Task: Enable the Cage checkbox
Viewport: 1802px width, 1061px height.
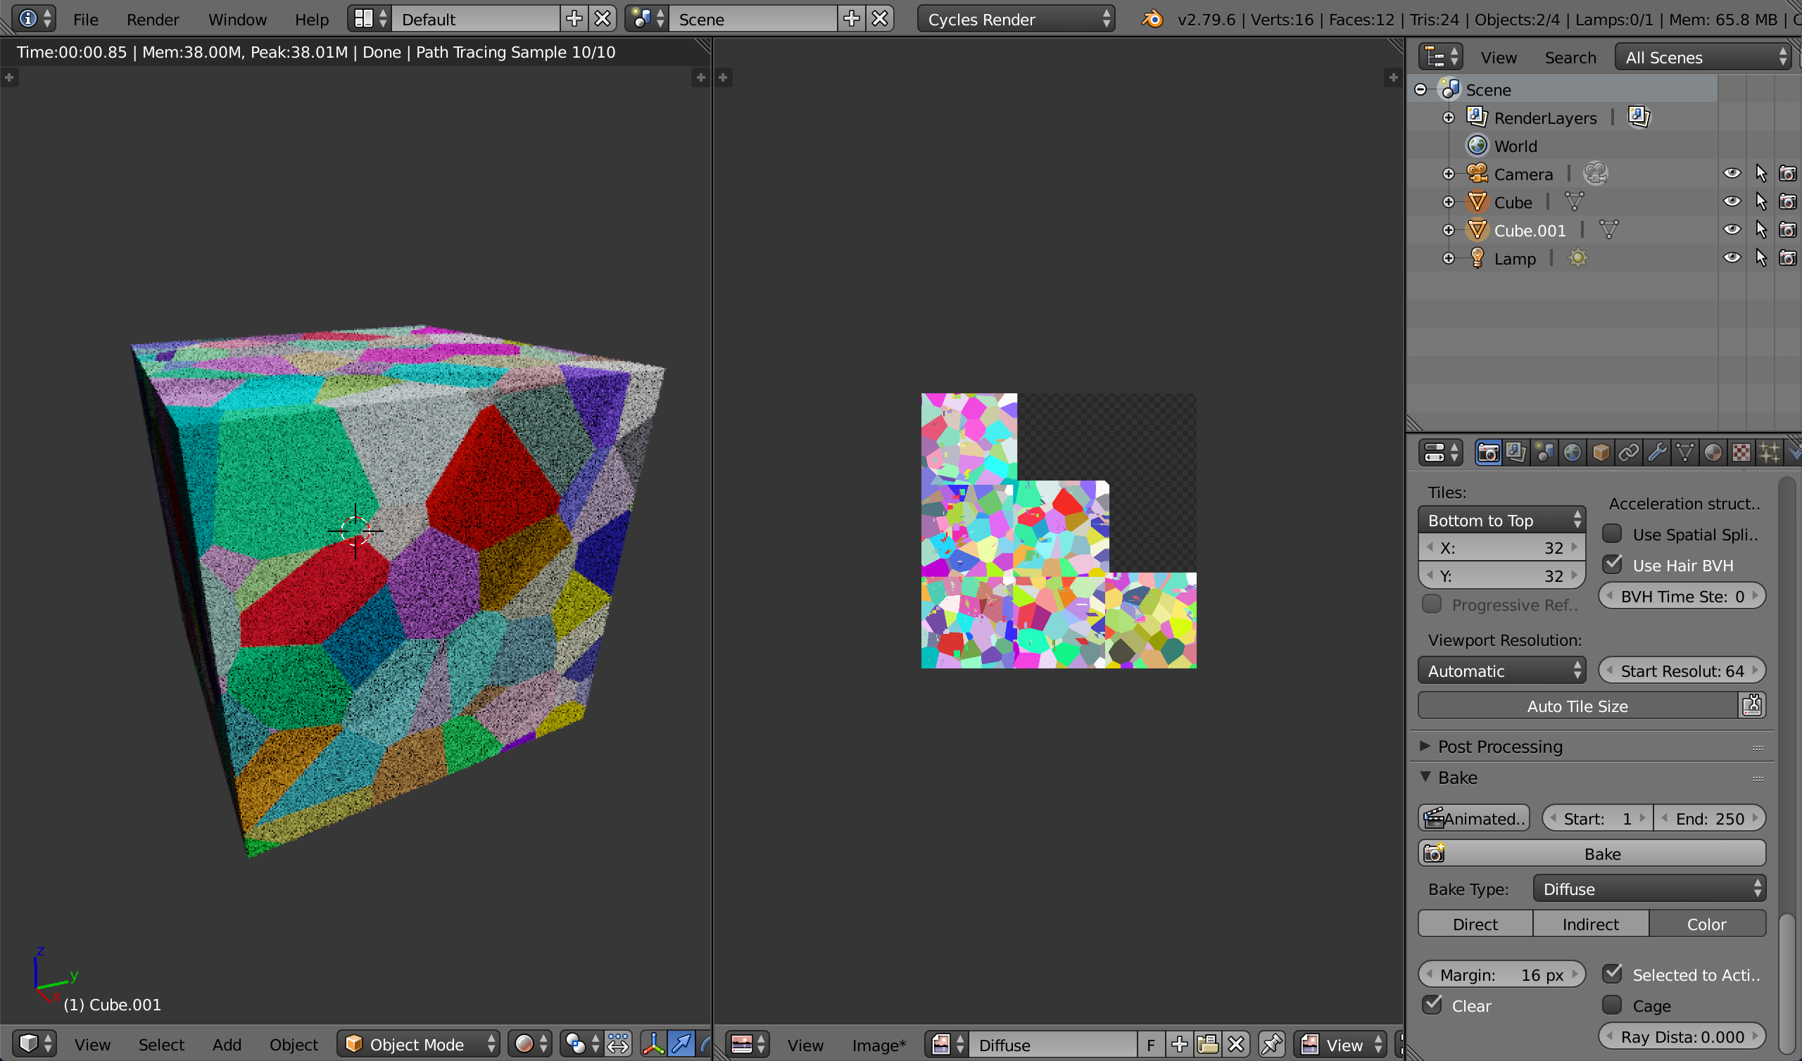Action: (x=1612, y=1005)
